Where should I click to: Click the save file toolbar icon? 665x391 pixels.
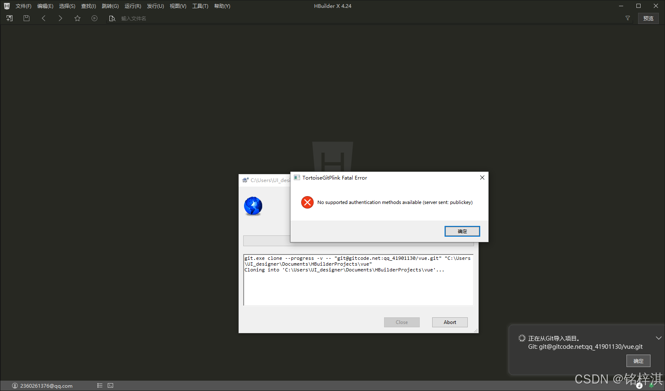27,18
